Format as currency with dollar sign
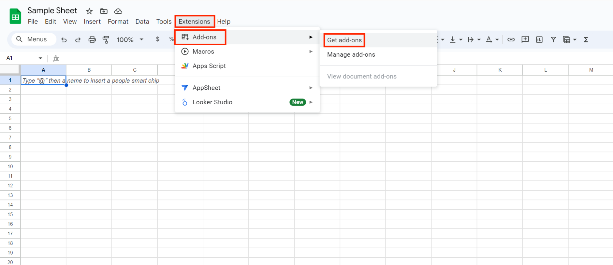Image resolution: width=613 pixels, height=265 pixels. click(158, 39)
